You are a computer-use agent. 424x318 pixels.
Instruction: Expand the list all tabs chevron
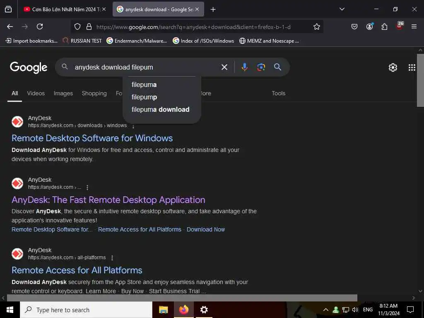tap(342, 9)
